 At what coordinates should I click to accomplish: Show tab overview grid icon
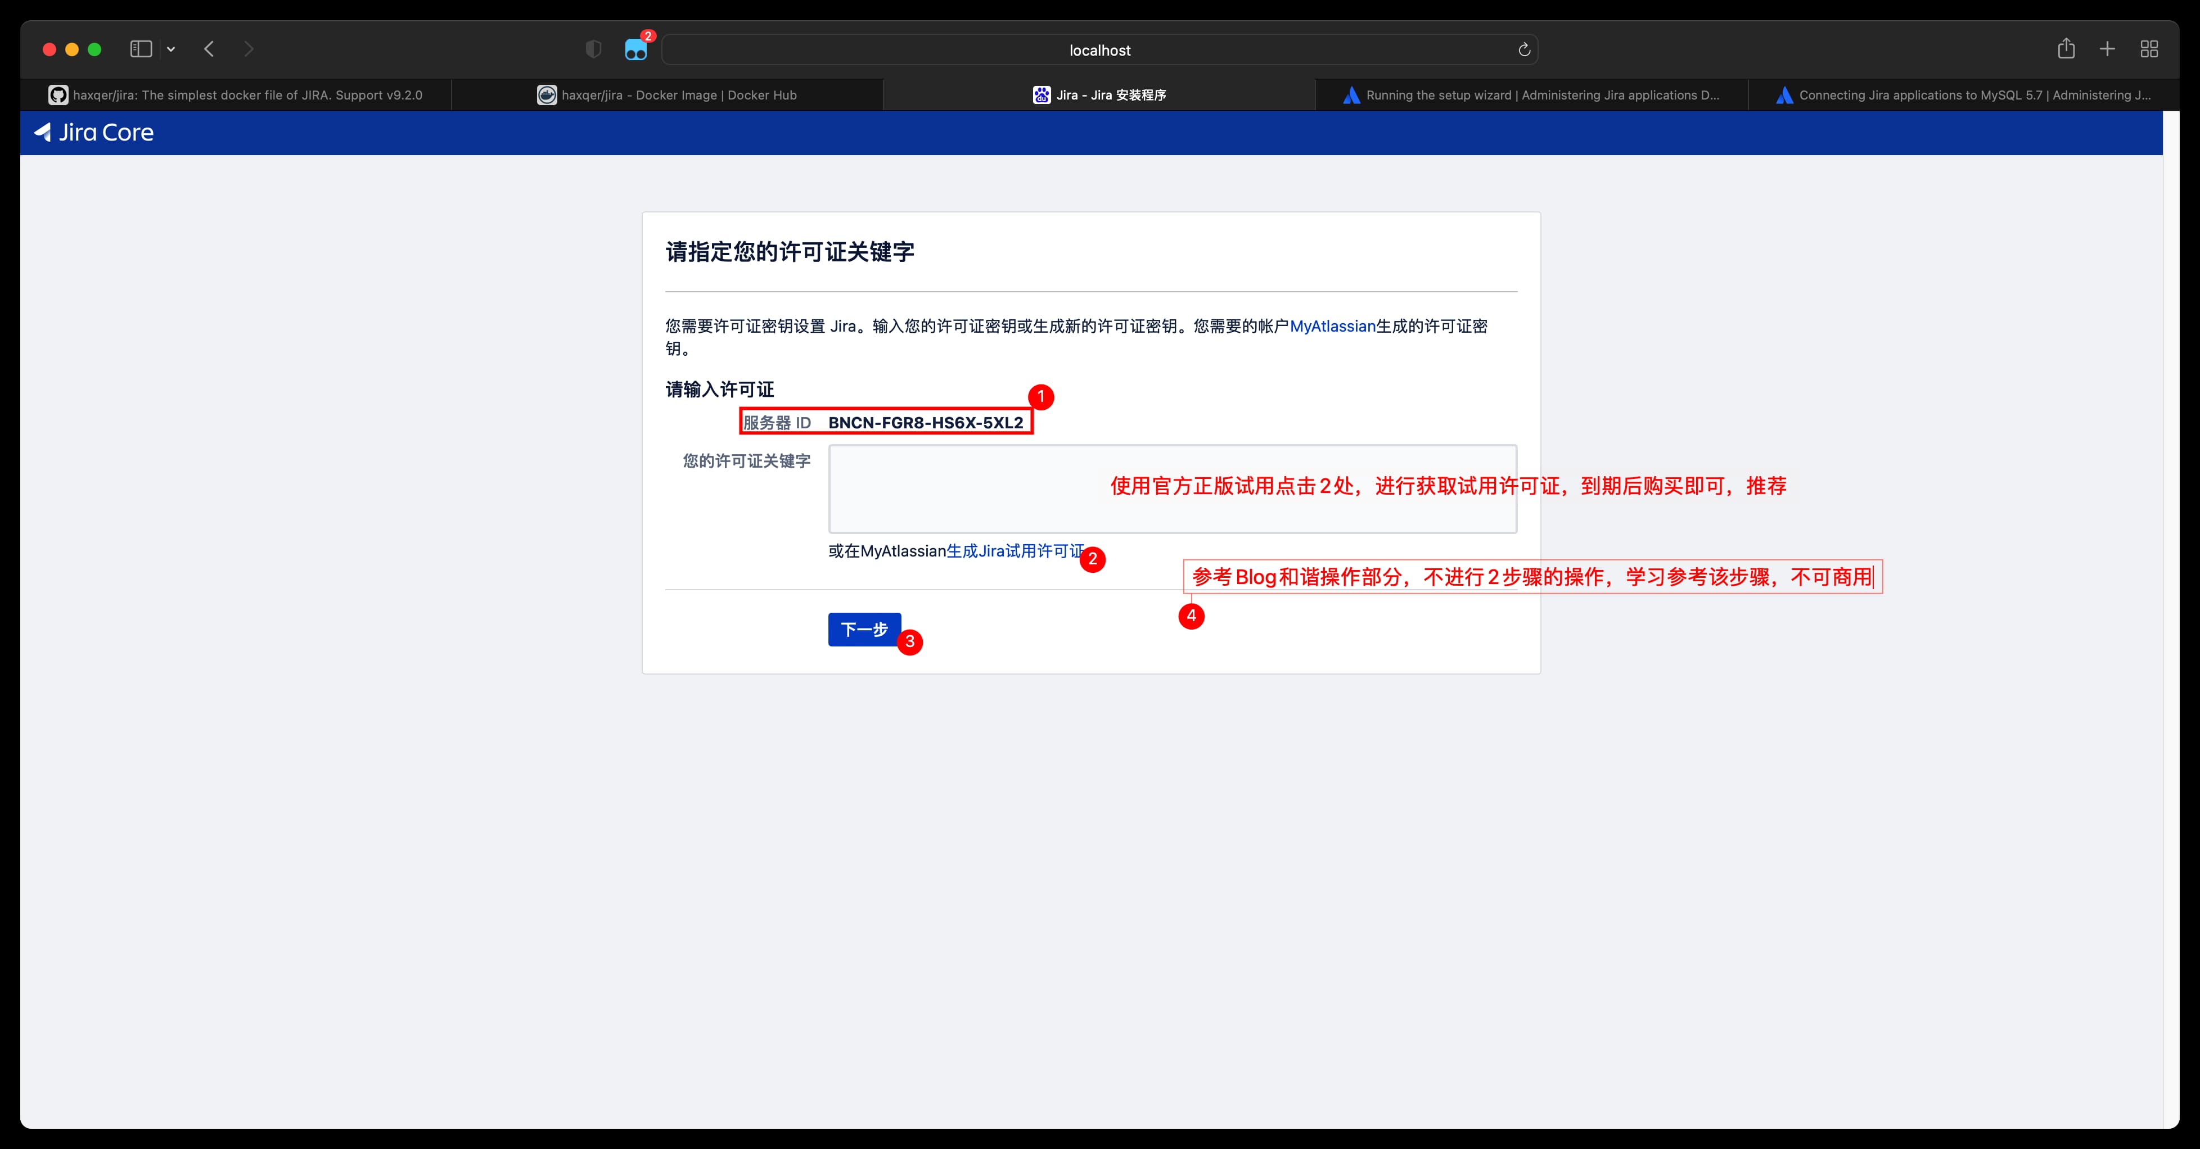tap(2149, 49)
